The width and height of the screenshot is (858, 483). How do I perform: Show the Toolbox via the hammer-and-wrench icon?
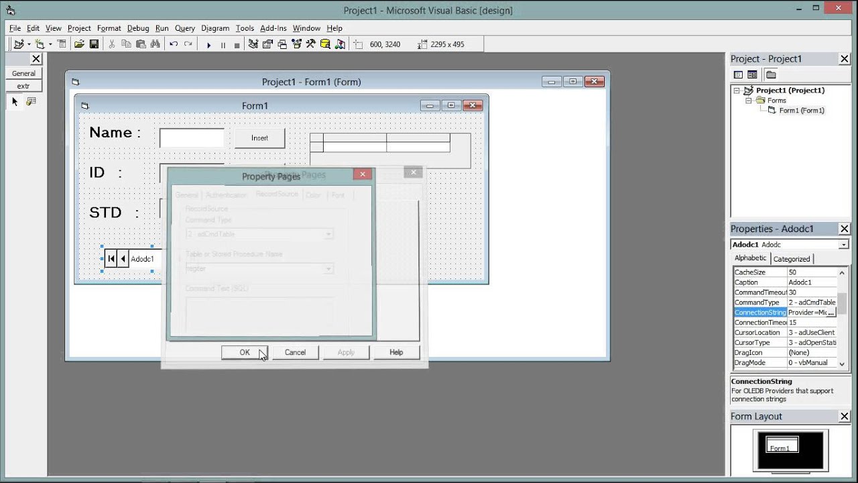click(x=311, y=44)
